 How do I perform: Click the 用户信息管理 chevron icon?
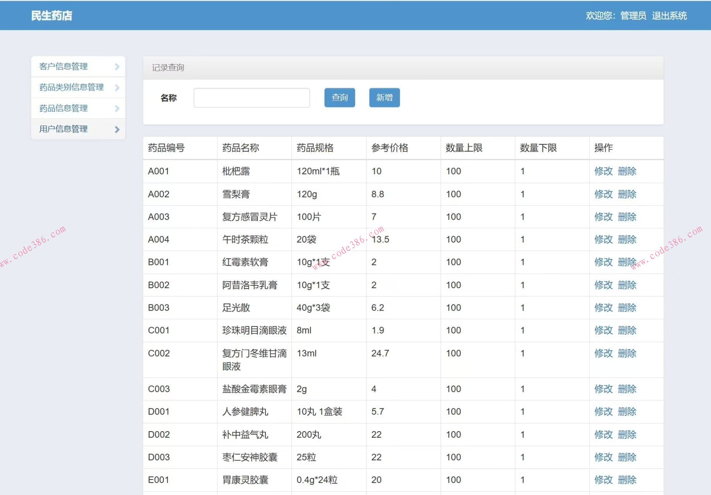[x=117, y=129]
